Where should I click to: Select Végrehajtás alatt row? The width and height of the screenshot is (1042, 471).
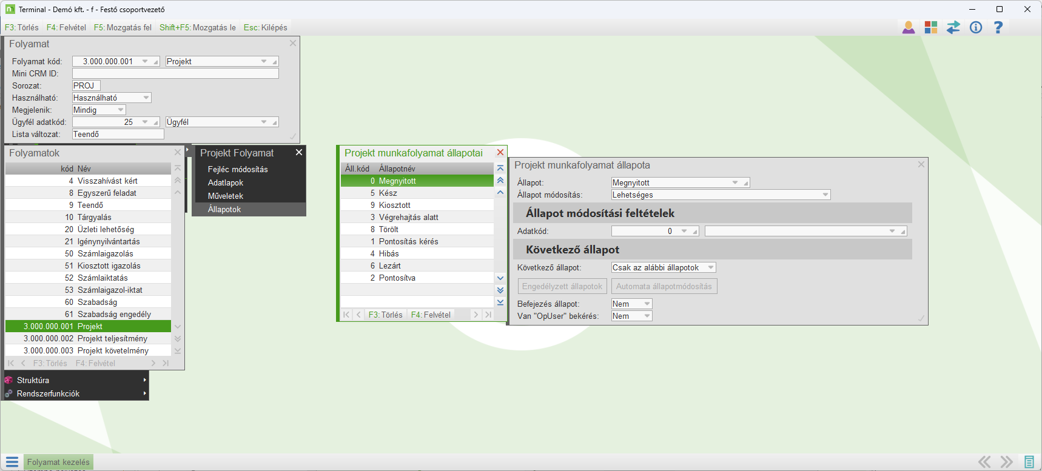click(x=417, y=217)
